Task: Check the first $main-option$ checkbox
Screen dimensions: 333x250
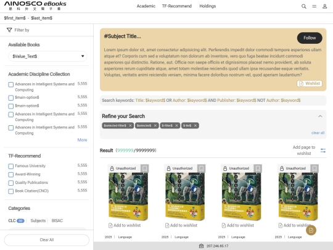Action: point(11,98)
